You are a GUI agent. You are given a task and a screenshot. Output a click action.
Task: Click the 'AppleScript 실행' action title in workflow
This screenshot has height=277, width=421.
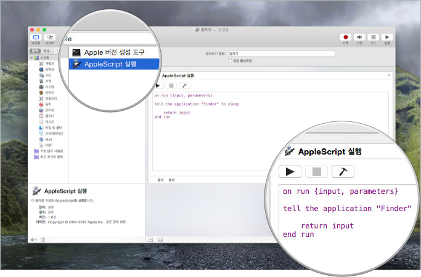click(178, 76)
